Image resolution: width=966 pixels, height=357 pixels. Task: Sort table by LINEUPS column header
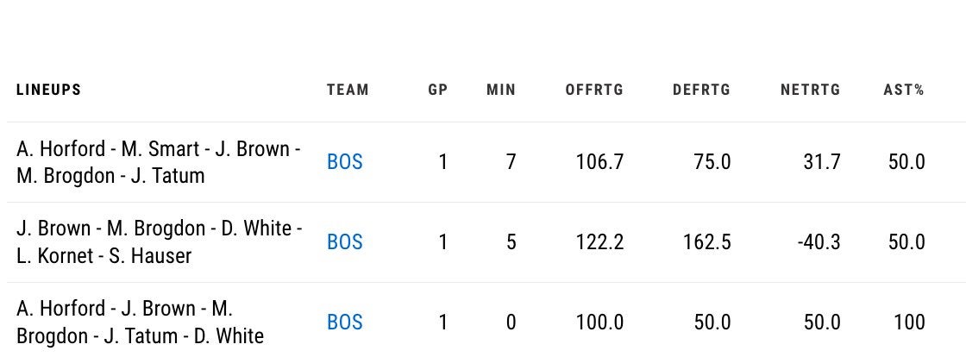pyautogui.click(x=48, y=90)
